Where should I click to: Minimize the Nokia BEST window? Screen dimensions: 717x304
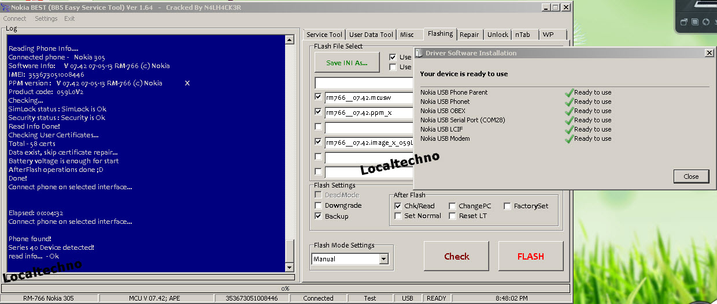coord(546,7)
